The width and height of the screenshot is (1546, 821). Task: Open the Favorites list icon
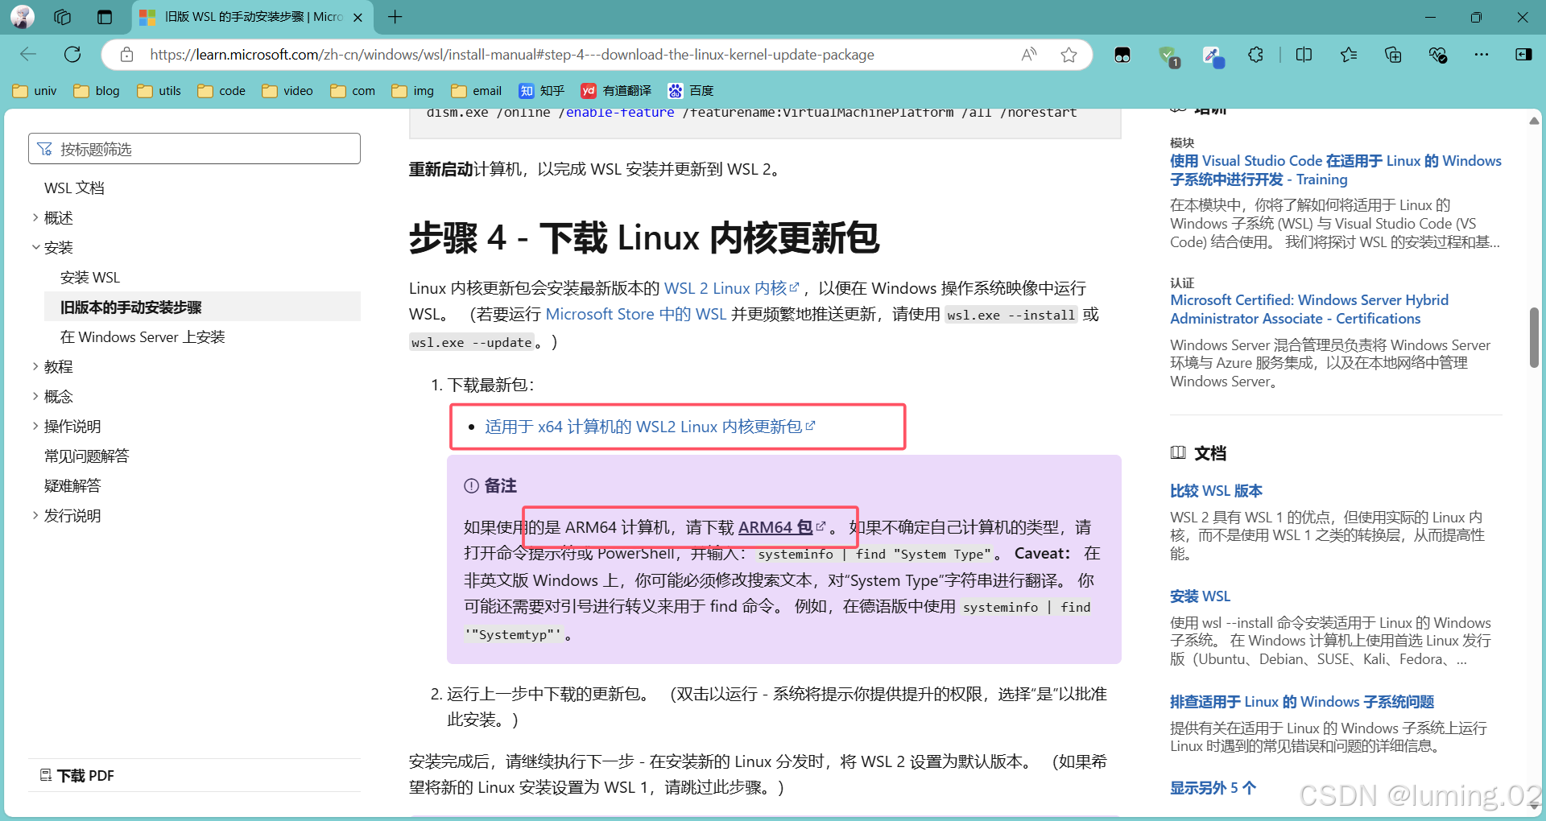[1349, 55]
